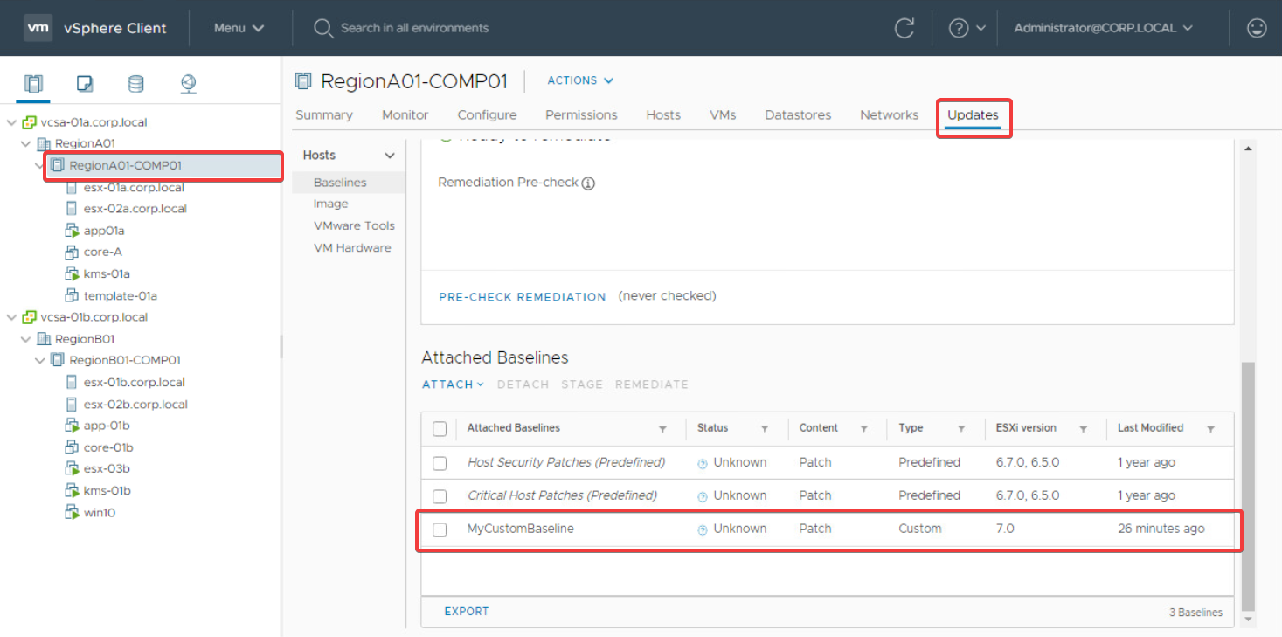Collapse vcsa-01a.corp.local tree node
The height and width of the screenshot is (637, 1282).
click(x=12, y=122)
